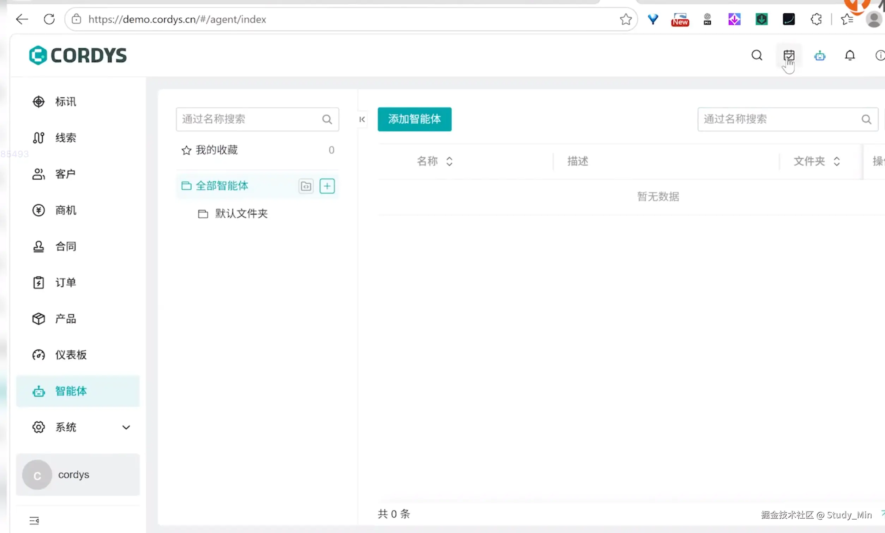Viewport: 885px width, 533px height.
Task: Select 智能体 in the sidebar
Action: (x=78, y=391)
